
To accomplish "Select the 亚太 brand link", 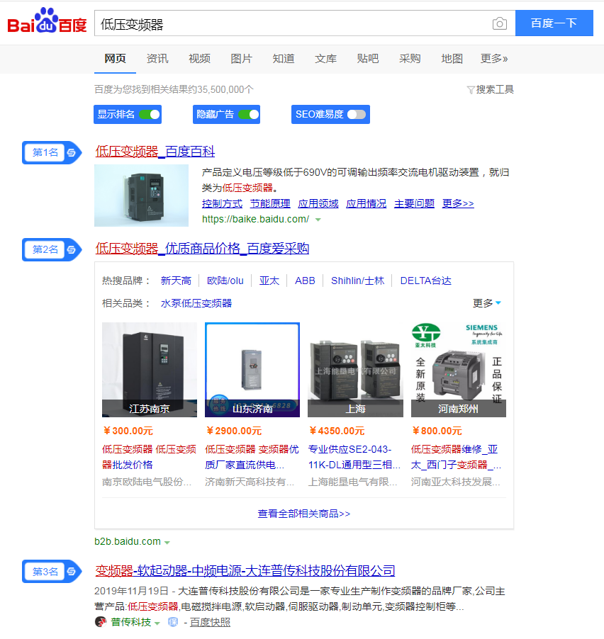I will coord(269,281).
